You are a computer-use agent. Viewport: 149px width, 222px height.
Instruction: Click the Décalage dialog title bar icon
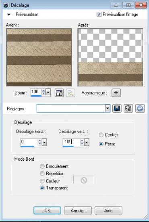[6, 5]
